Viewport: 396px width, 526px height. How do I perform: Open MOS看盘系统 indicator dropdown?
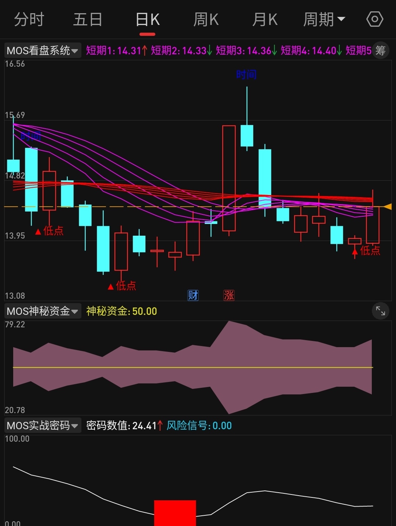click(43, 50)
